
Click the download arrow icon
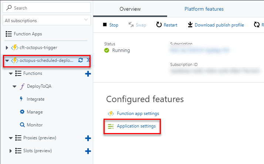[x=190, y=24]
